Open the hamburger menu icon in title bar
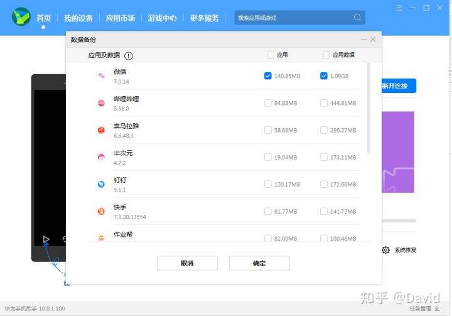The height and width of the screenshot is (316, 452). 399,8
